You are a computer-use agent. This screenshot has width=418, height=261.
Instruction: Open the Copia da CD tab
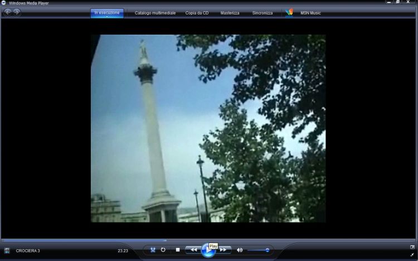[197, 13]
